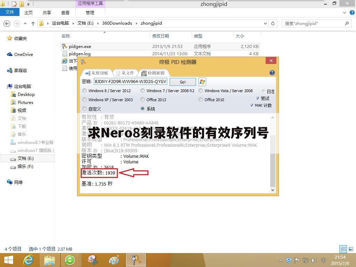Refresh the folder with the refresh icon

273,23
